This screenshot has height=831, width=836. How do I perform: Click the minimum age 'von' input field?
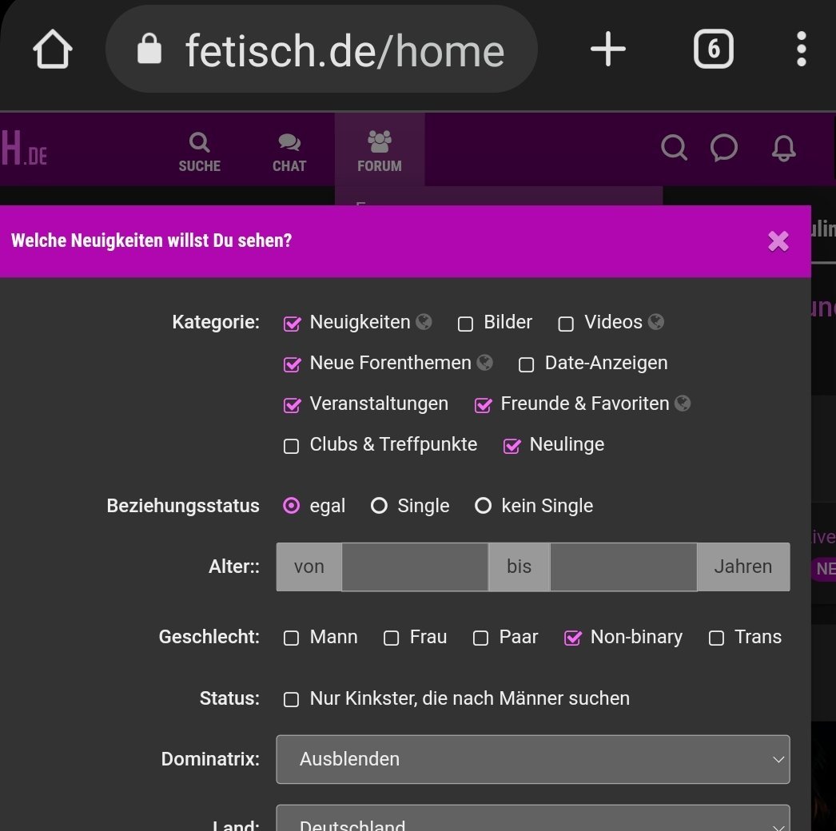coord(415,567)
